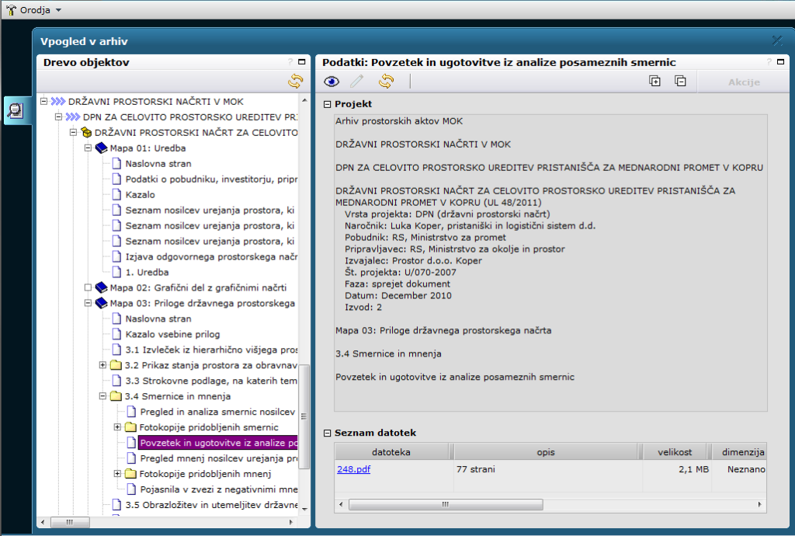Click the pencil edit icon
This screenshot has height=536, width=795.
tap(356, 82)
